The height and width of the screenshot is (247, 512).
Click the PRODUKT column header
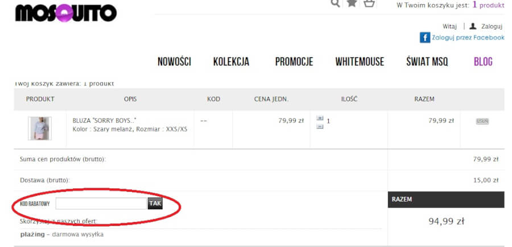pyautogui.click(x=40, y=99)
